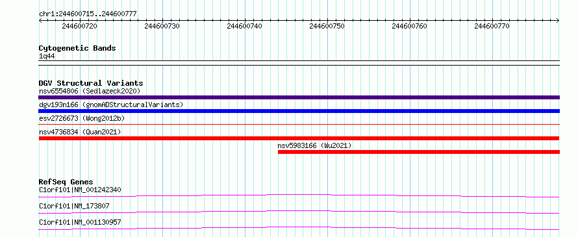
Task: Click ruler position 244600760
Action: point(410,26)
